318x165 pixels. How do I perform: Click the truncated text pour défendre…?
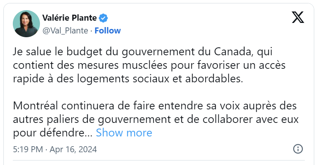pos(53,133)
